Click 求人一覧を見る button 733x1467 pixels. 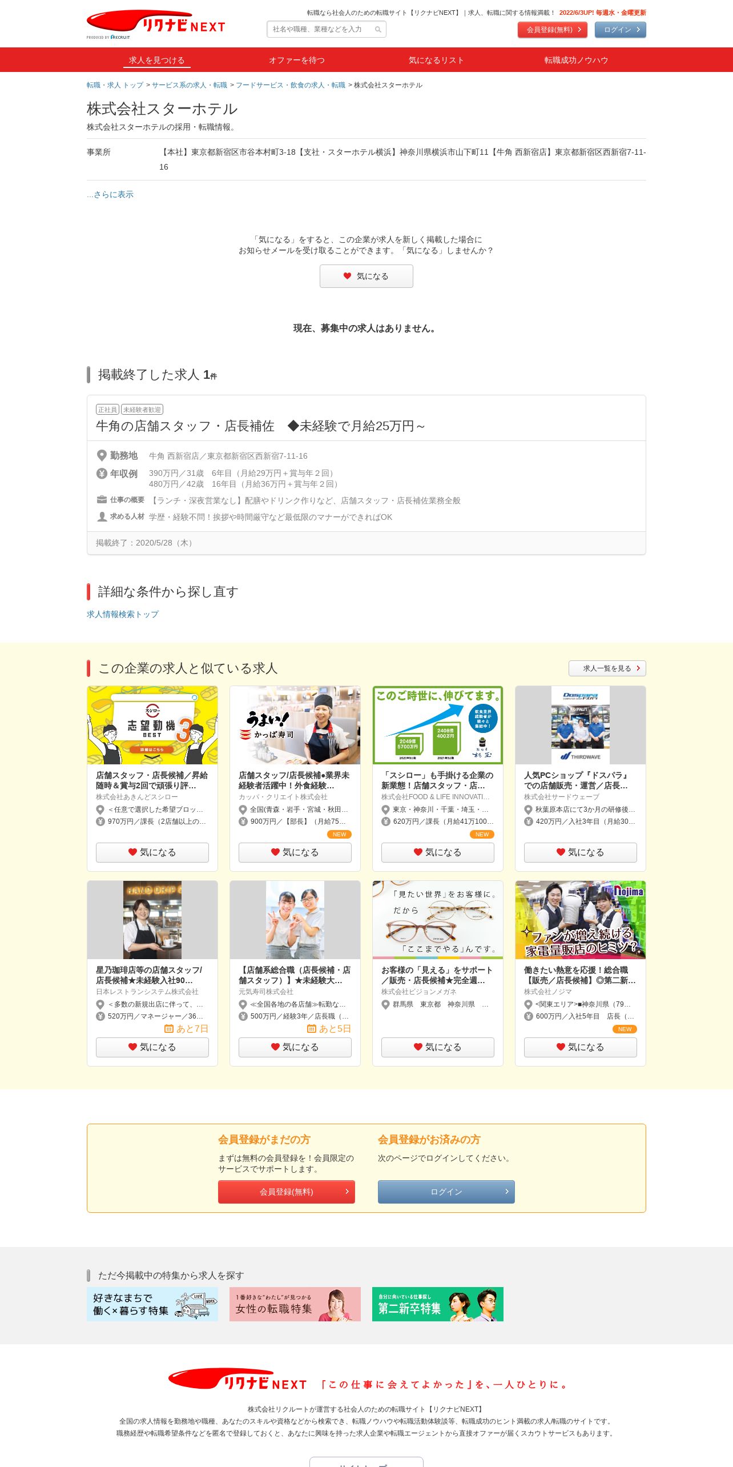607,668
